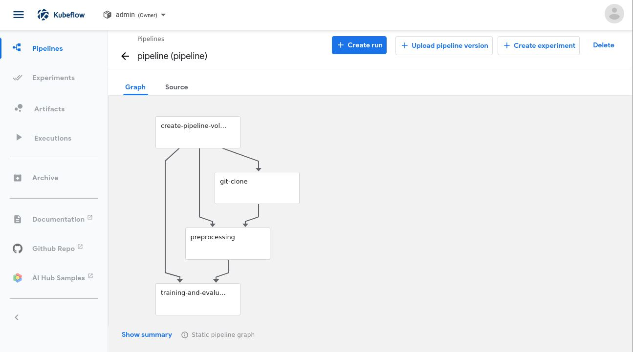Open Experiments from the sidebar
Screen dimensions: 633x352
tap(53, 78)
